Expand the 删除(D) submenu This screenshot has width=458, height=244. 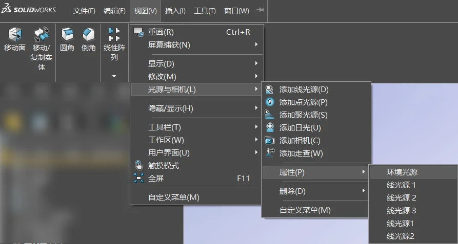pyautogui.click(x=316, y=191)
